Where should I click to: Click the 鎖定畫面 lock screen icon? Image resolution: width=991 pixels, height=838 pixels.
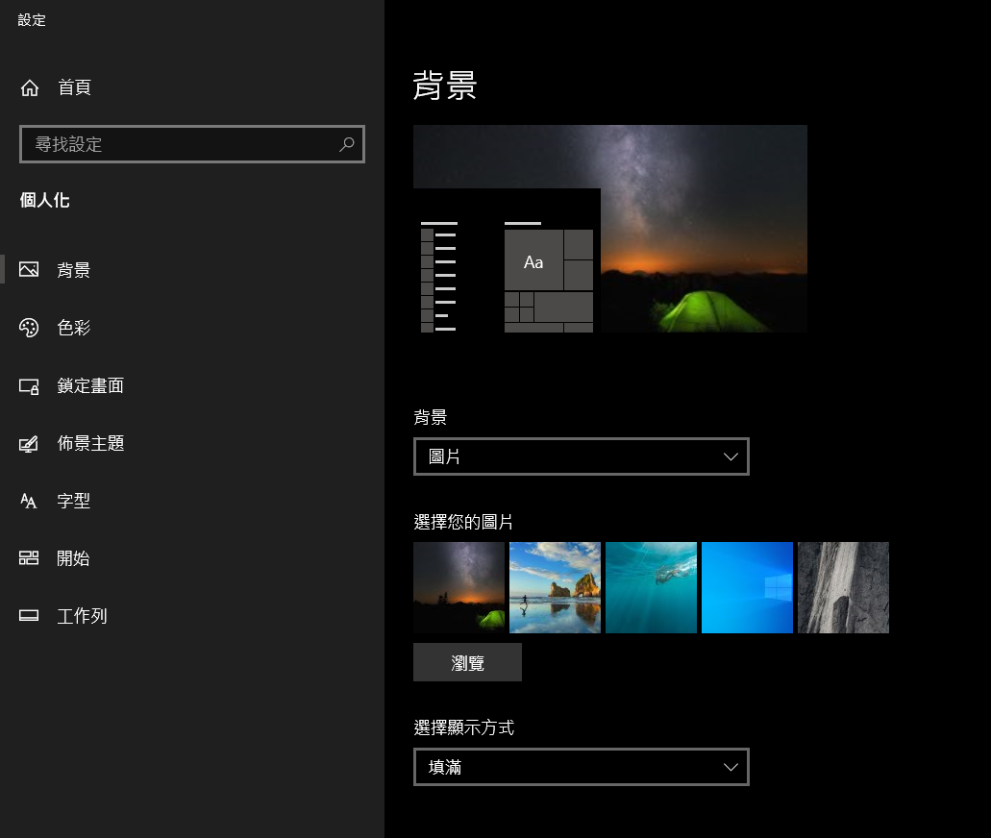29,385
